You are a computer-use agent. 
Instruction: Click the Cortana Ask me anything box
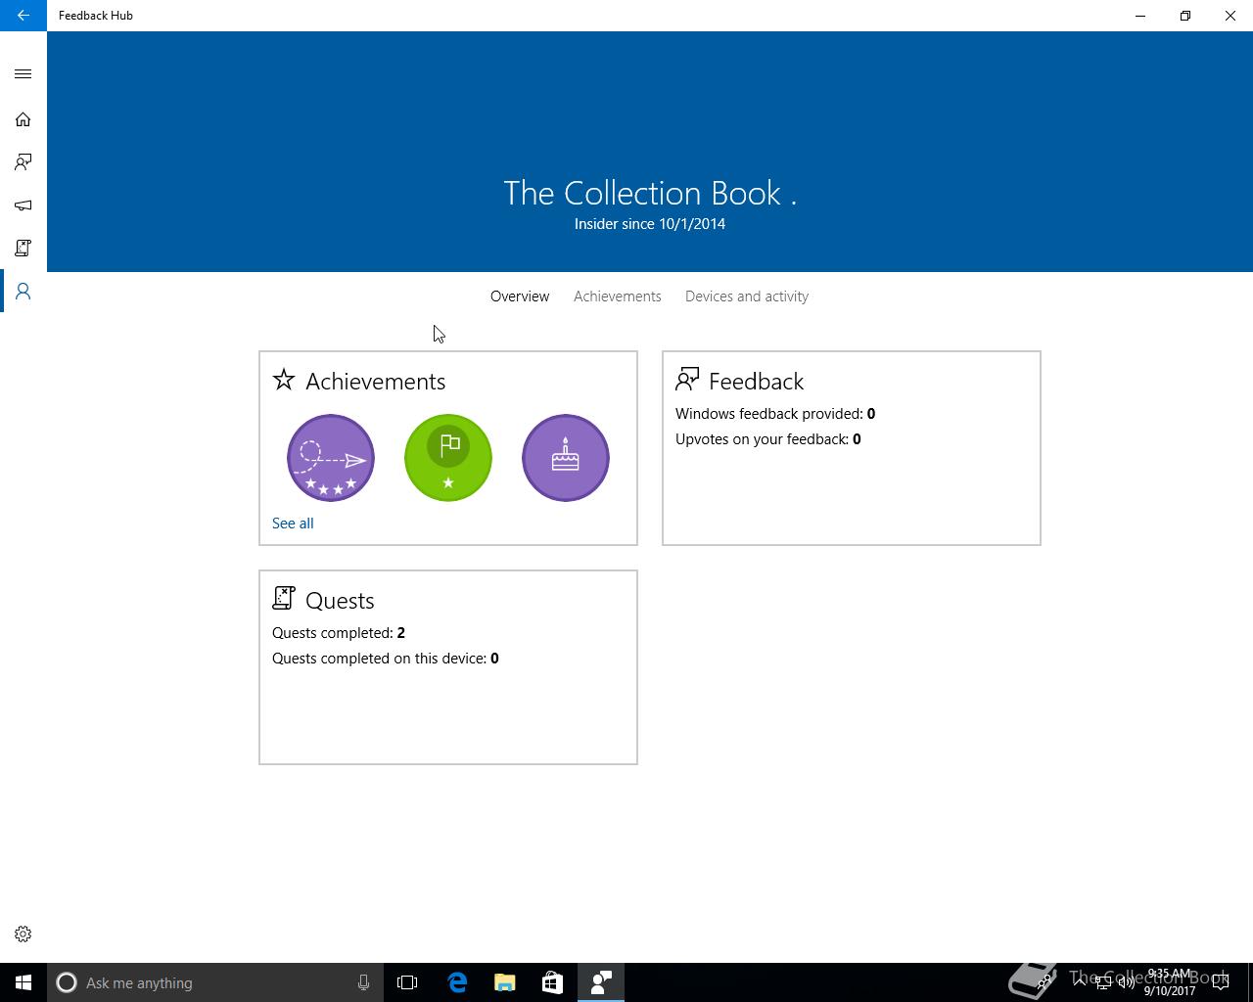pyautogui.click(x=215, y=982)
